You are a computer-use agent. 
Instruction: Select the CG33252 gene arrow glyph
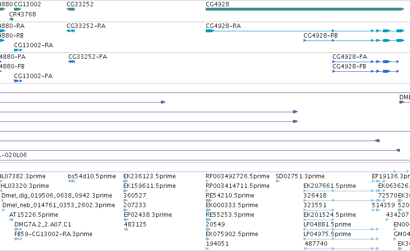71,9
